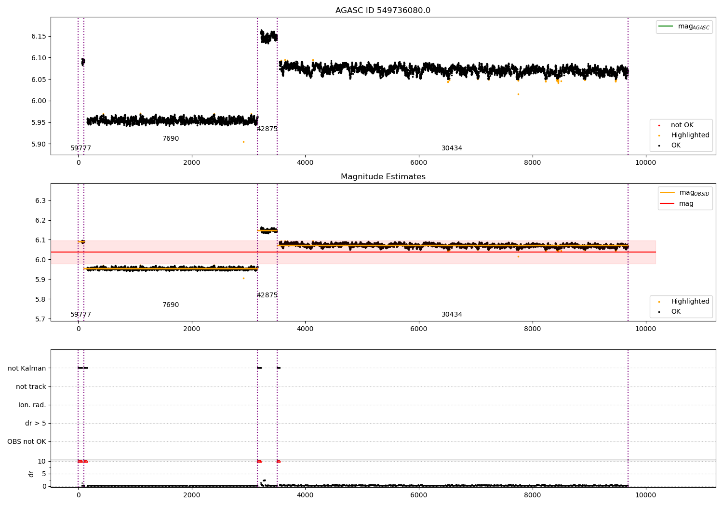Click the 8000 x-axis tick in middle plot
The image size is (723, 506).
click(x=532, y=329)
